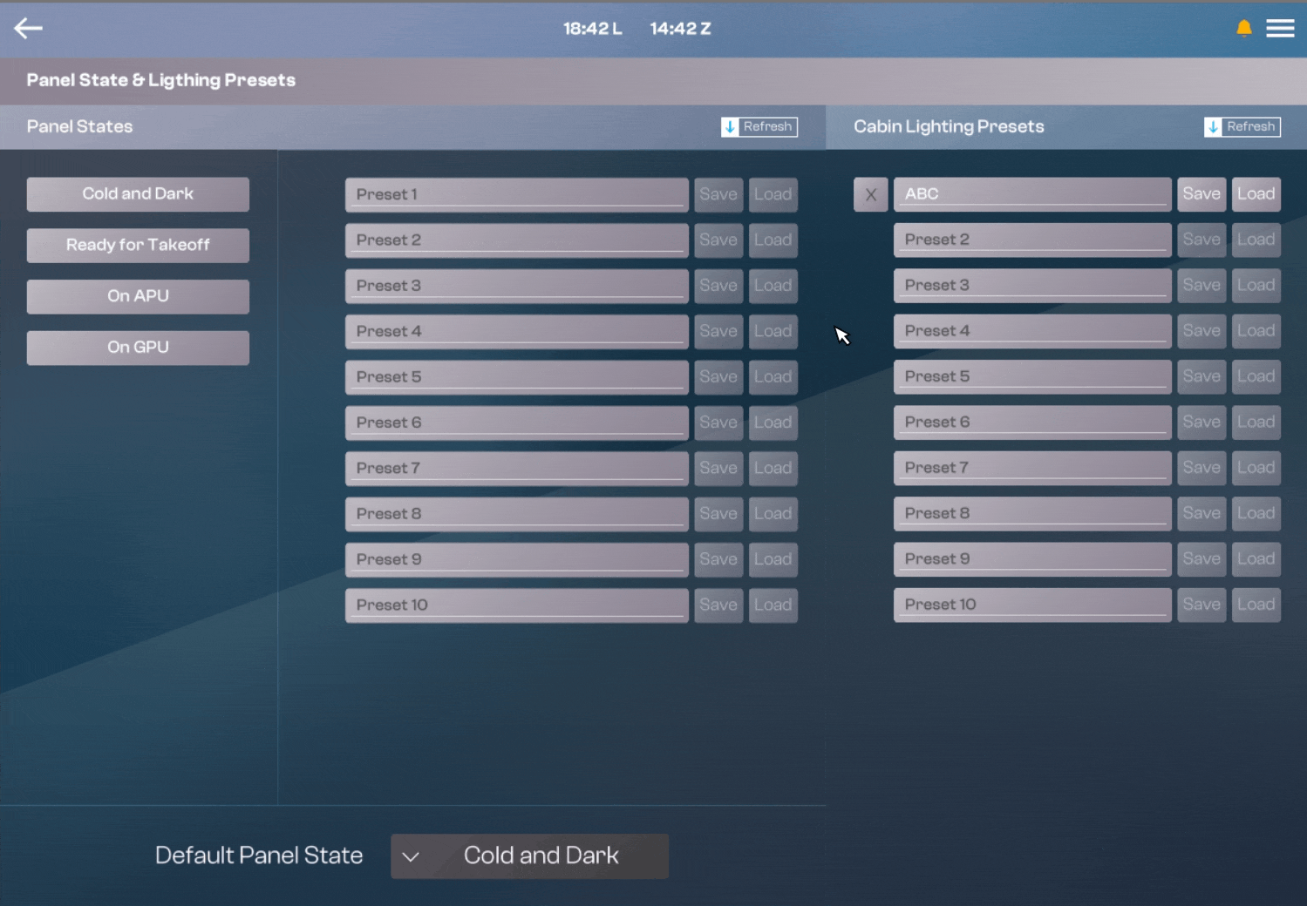
Task: Save cabin lighting Preset 10
Action: coord(1201,605)
